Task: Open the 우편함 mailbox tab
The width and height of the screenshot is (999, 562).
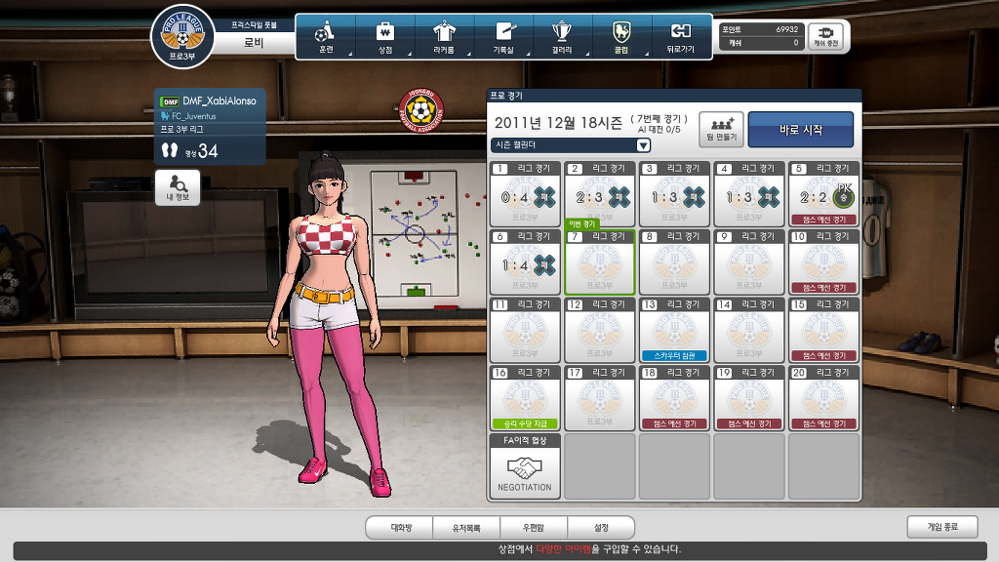Action: coord(534,527)
